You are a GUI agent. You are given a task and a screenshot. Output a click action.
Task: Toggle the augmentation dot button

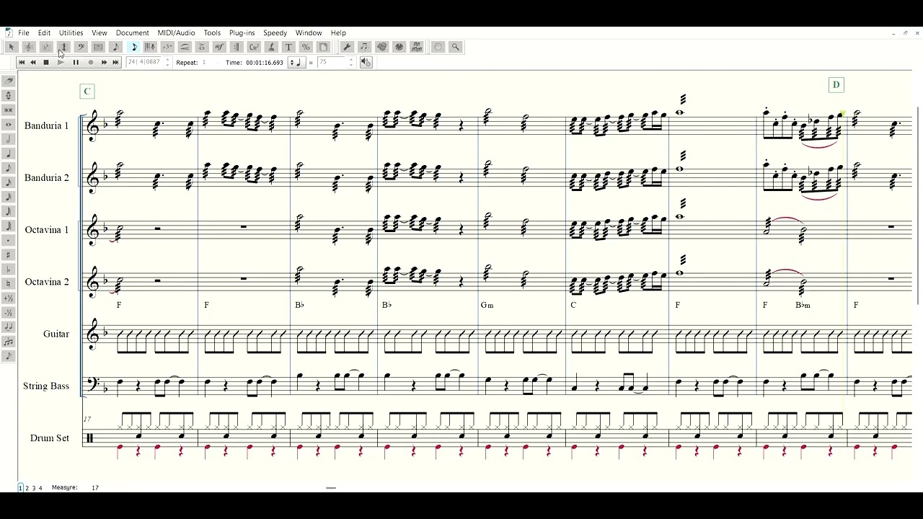9,240
